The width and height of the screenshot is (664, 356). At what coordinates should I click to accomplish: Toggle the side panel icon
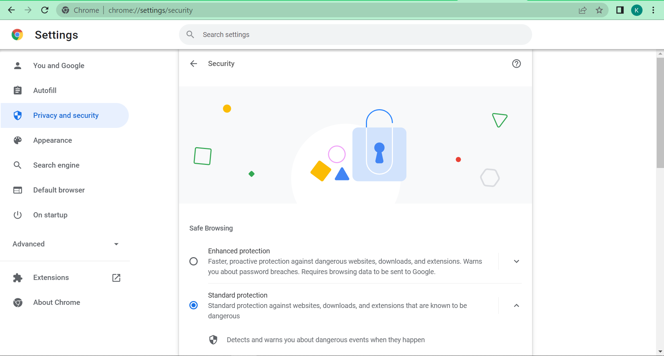click(x=620, y=10)
